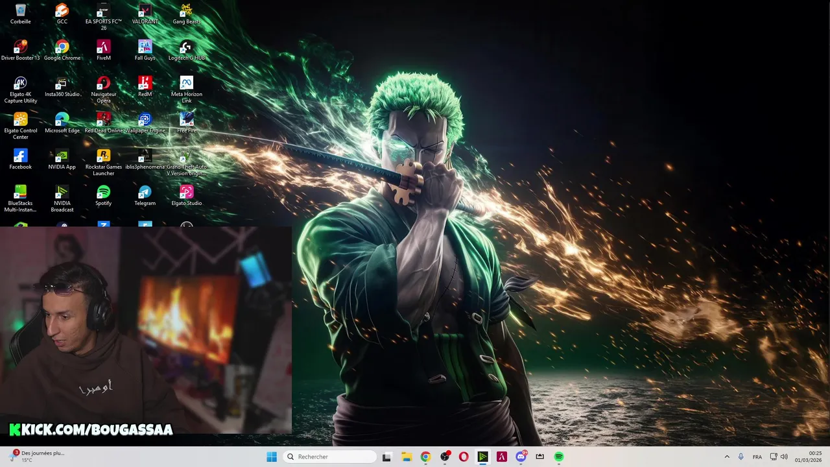Open Elgato 4K Capture Utility
Image resolution: width=830 pixels, height=467 pixels.
20,90
